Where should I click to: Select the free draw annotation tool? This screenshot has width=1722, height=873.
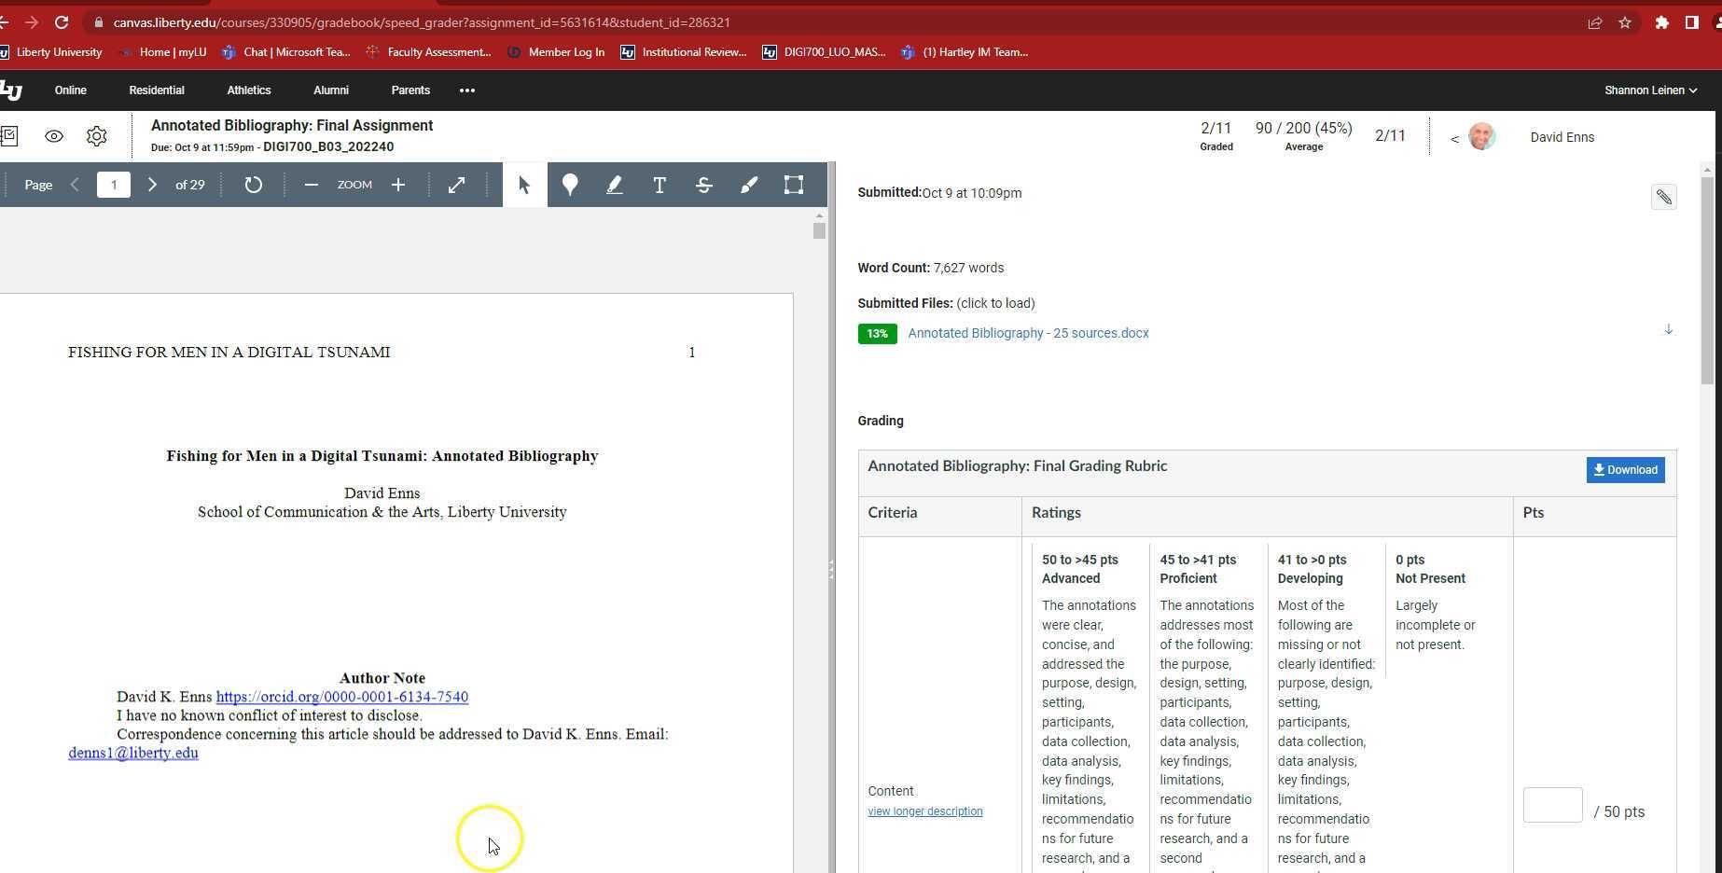748,185
